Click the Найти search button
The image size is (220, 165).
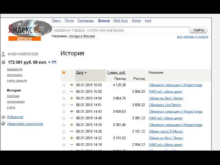tap(199, 30)
